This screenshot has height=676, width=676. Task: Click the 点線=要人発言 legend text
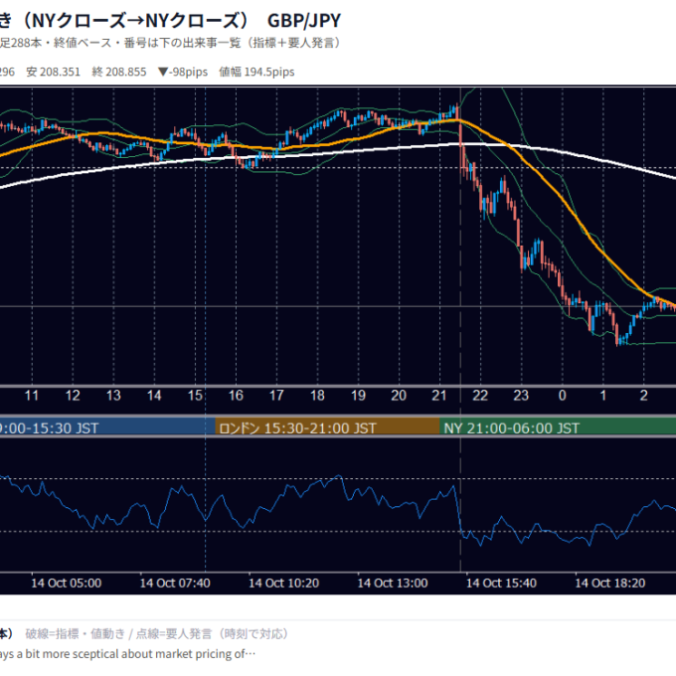[x=174, y=634]
